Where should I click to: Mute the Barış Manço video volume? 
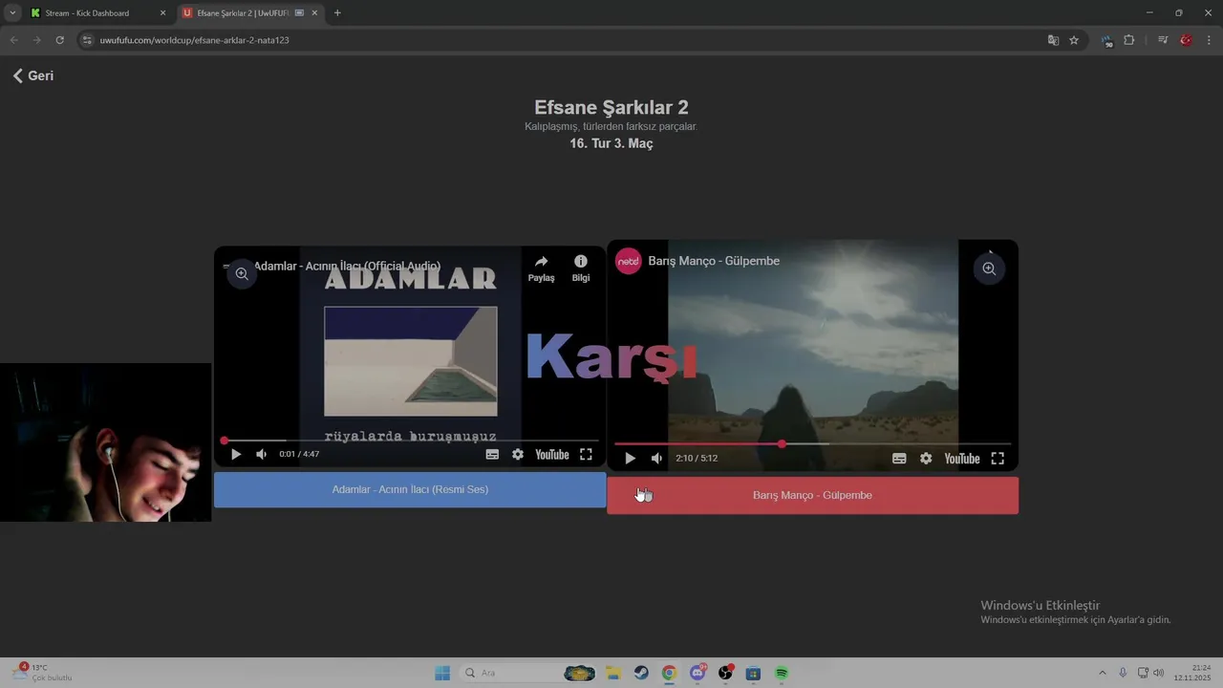tap(656, 459)
